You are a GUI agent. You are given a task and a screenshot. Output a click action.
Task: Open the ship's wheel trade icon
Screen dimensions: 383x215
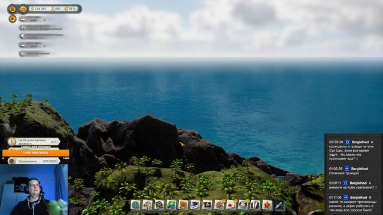point(220,205)
